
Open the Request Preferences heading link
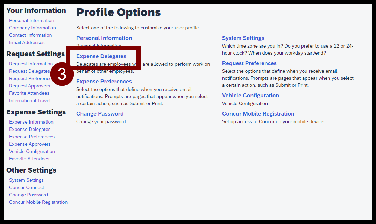[x=249, y=63]
